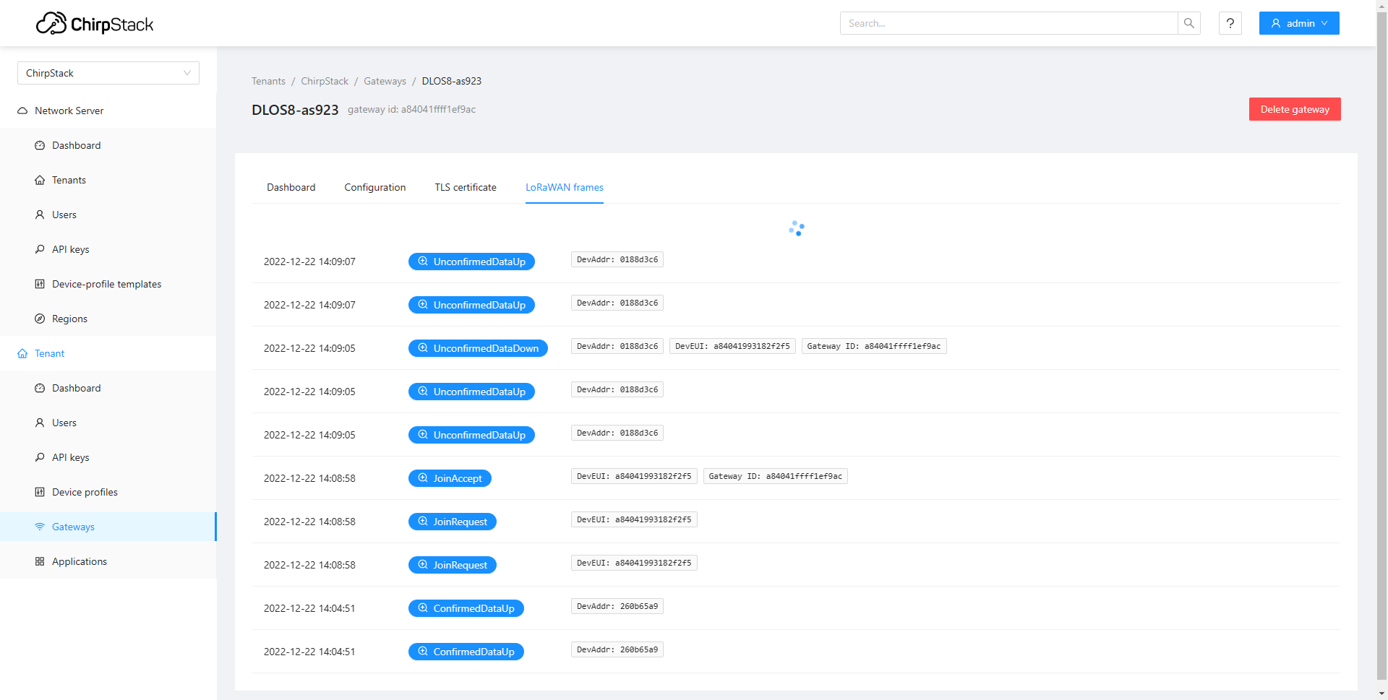
Task: Click the zoom icon in UnconfirmedDataDown badge
Action: tap(423, 347)
